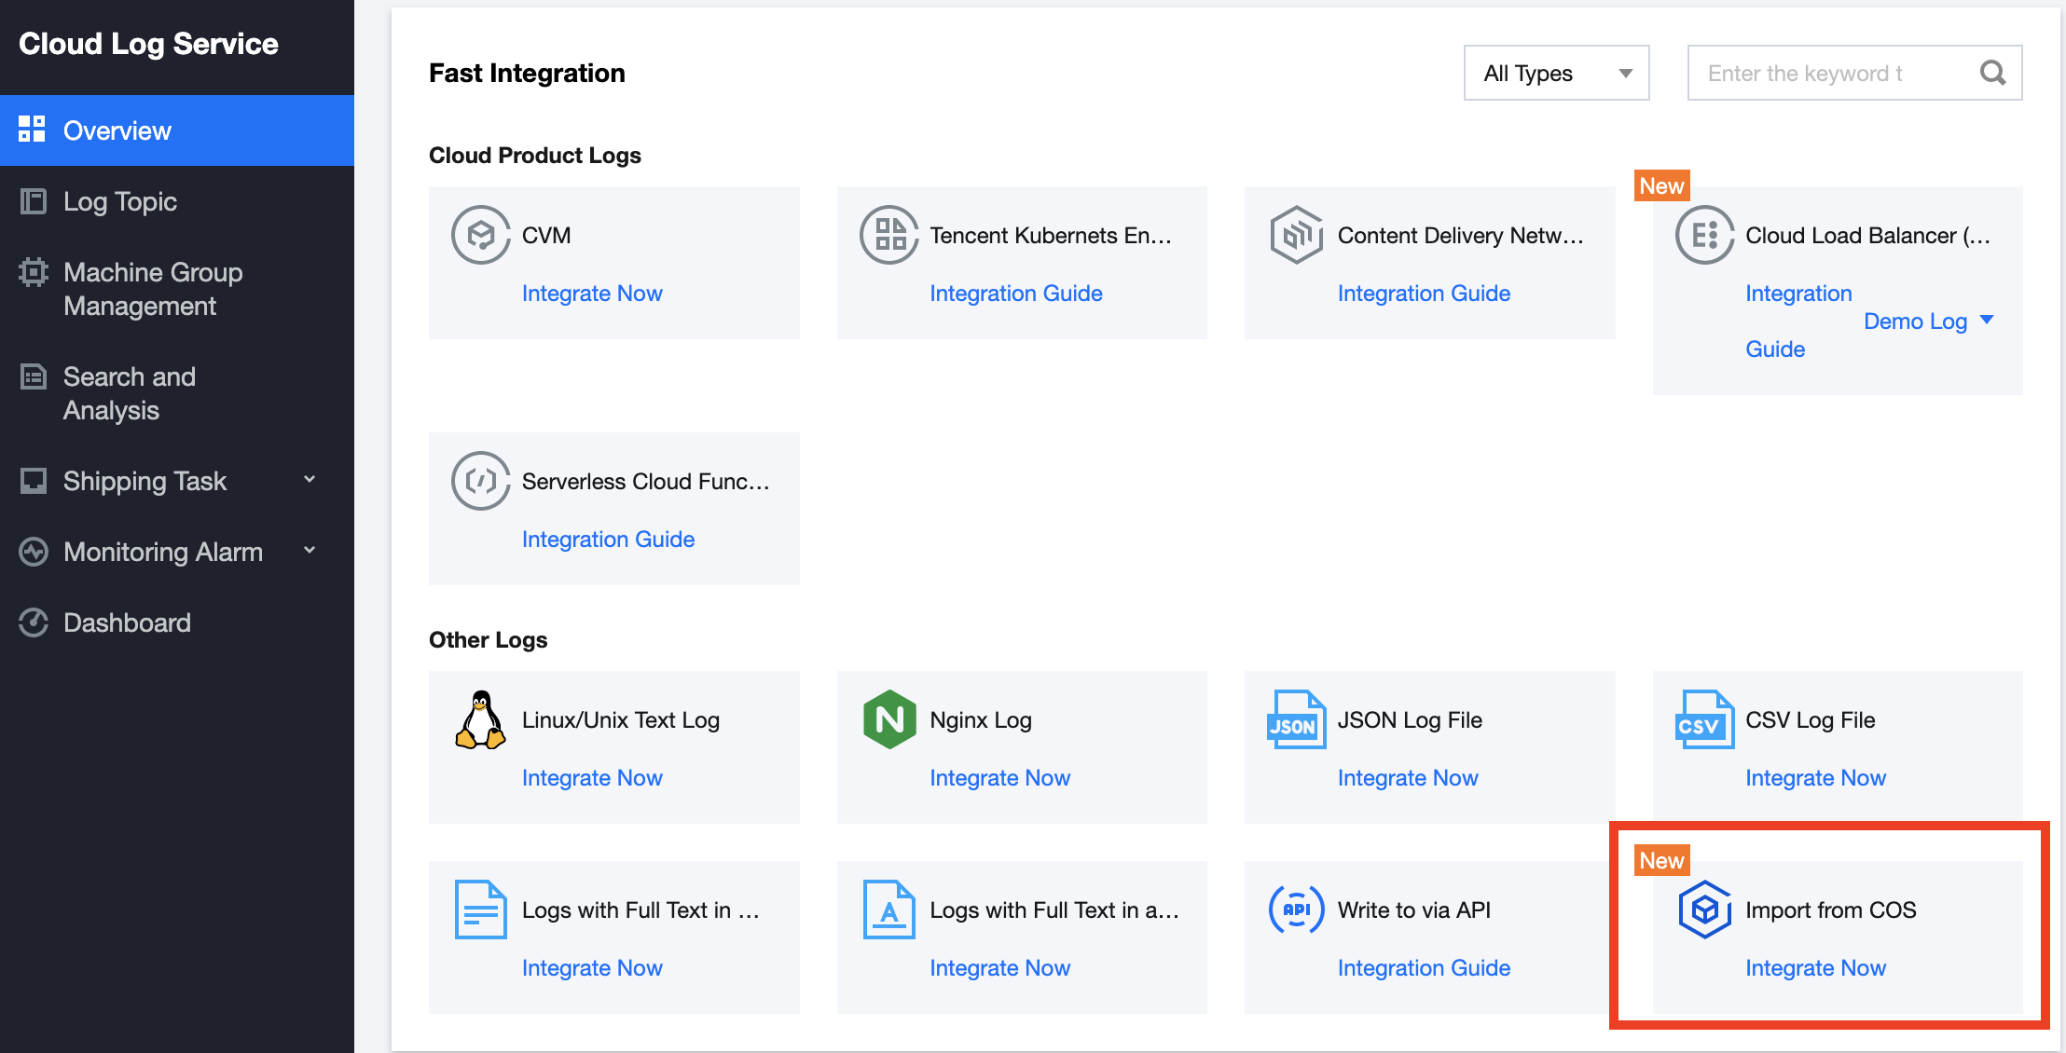The height and width of the screenshot is (1053, 2066).
Task: Click the search magnifier icon
Action: (1992, 73)
